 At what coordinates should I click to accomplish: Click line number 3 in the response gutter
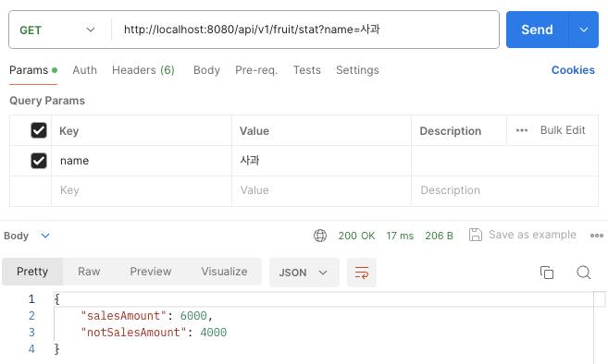click(x=31, y=333)
